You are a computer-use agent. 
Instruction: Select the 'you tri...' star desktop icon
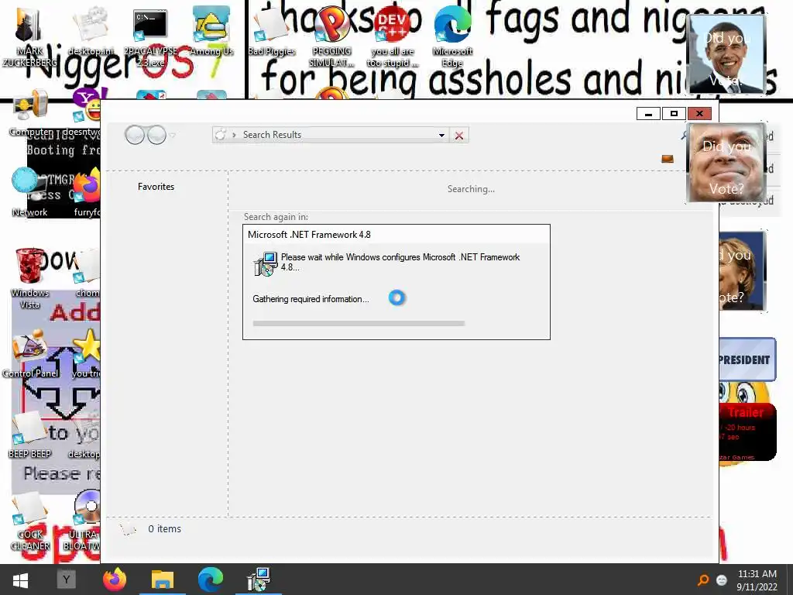(x=87, y=354)
